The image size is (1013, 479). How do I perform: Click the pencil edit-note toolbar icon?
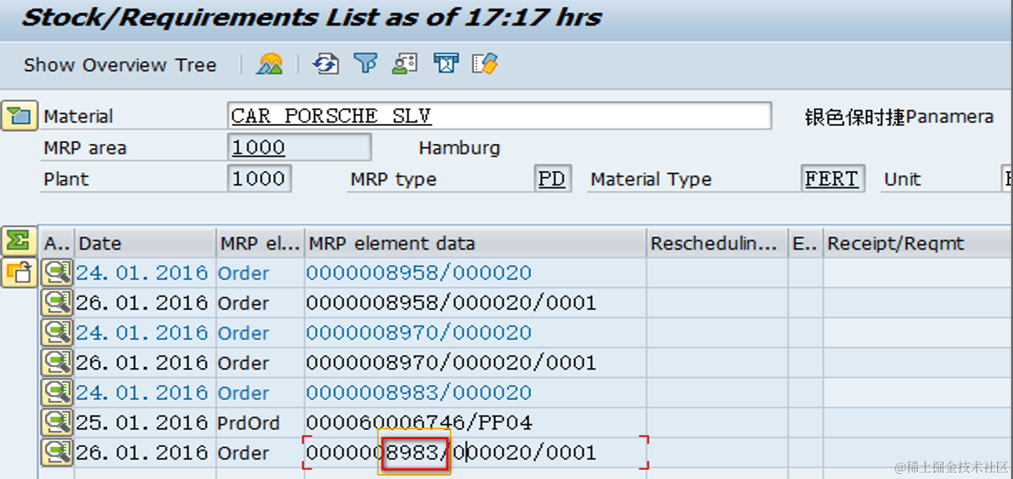tap(485, 64)
